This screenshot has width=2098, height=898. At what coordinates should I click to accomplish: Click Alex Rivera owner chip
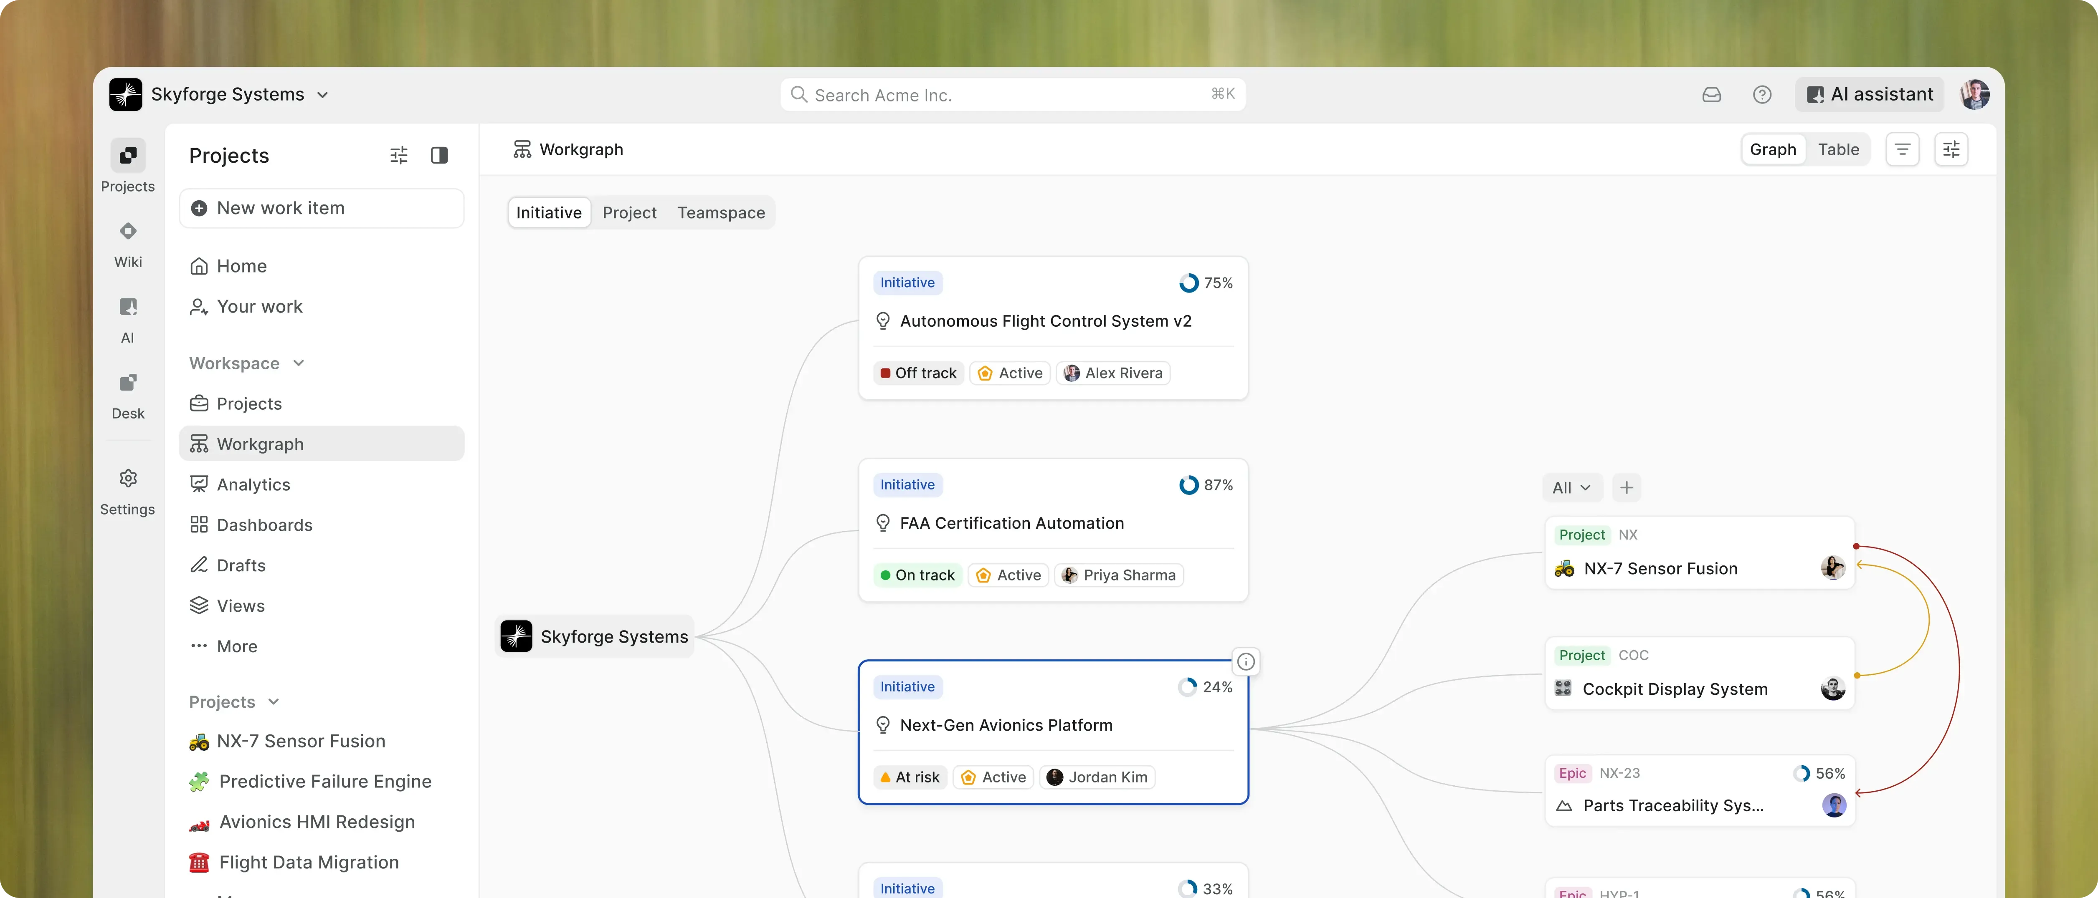[x=1112, y=373]
